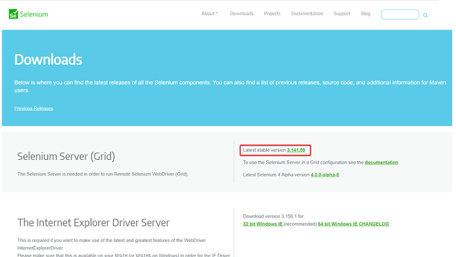This screenshot has width=456, height=257.
Task: Open the Downloads nav item
Action: [241, 13]
